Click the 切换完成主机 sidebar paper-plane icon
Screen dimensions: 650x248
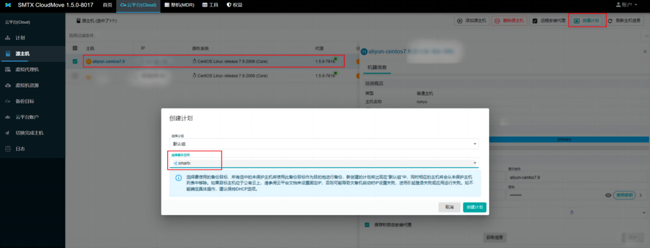tap(7, 133)
